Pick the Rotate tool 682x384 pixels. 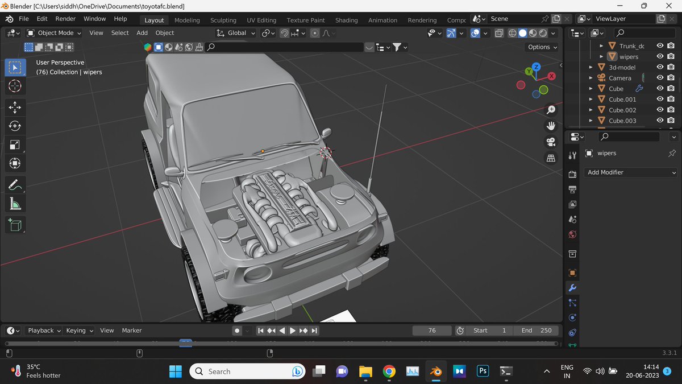point(15,126)
